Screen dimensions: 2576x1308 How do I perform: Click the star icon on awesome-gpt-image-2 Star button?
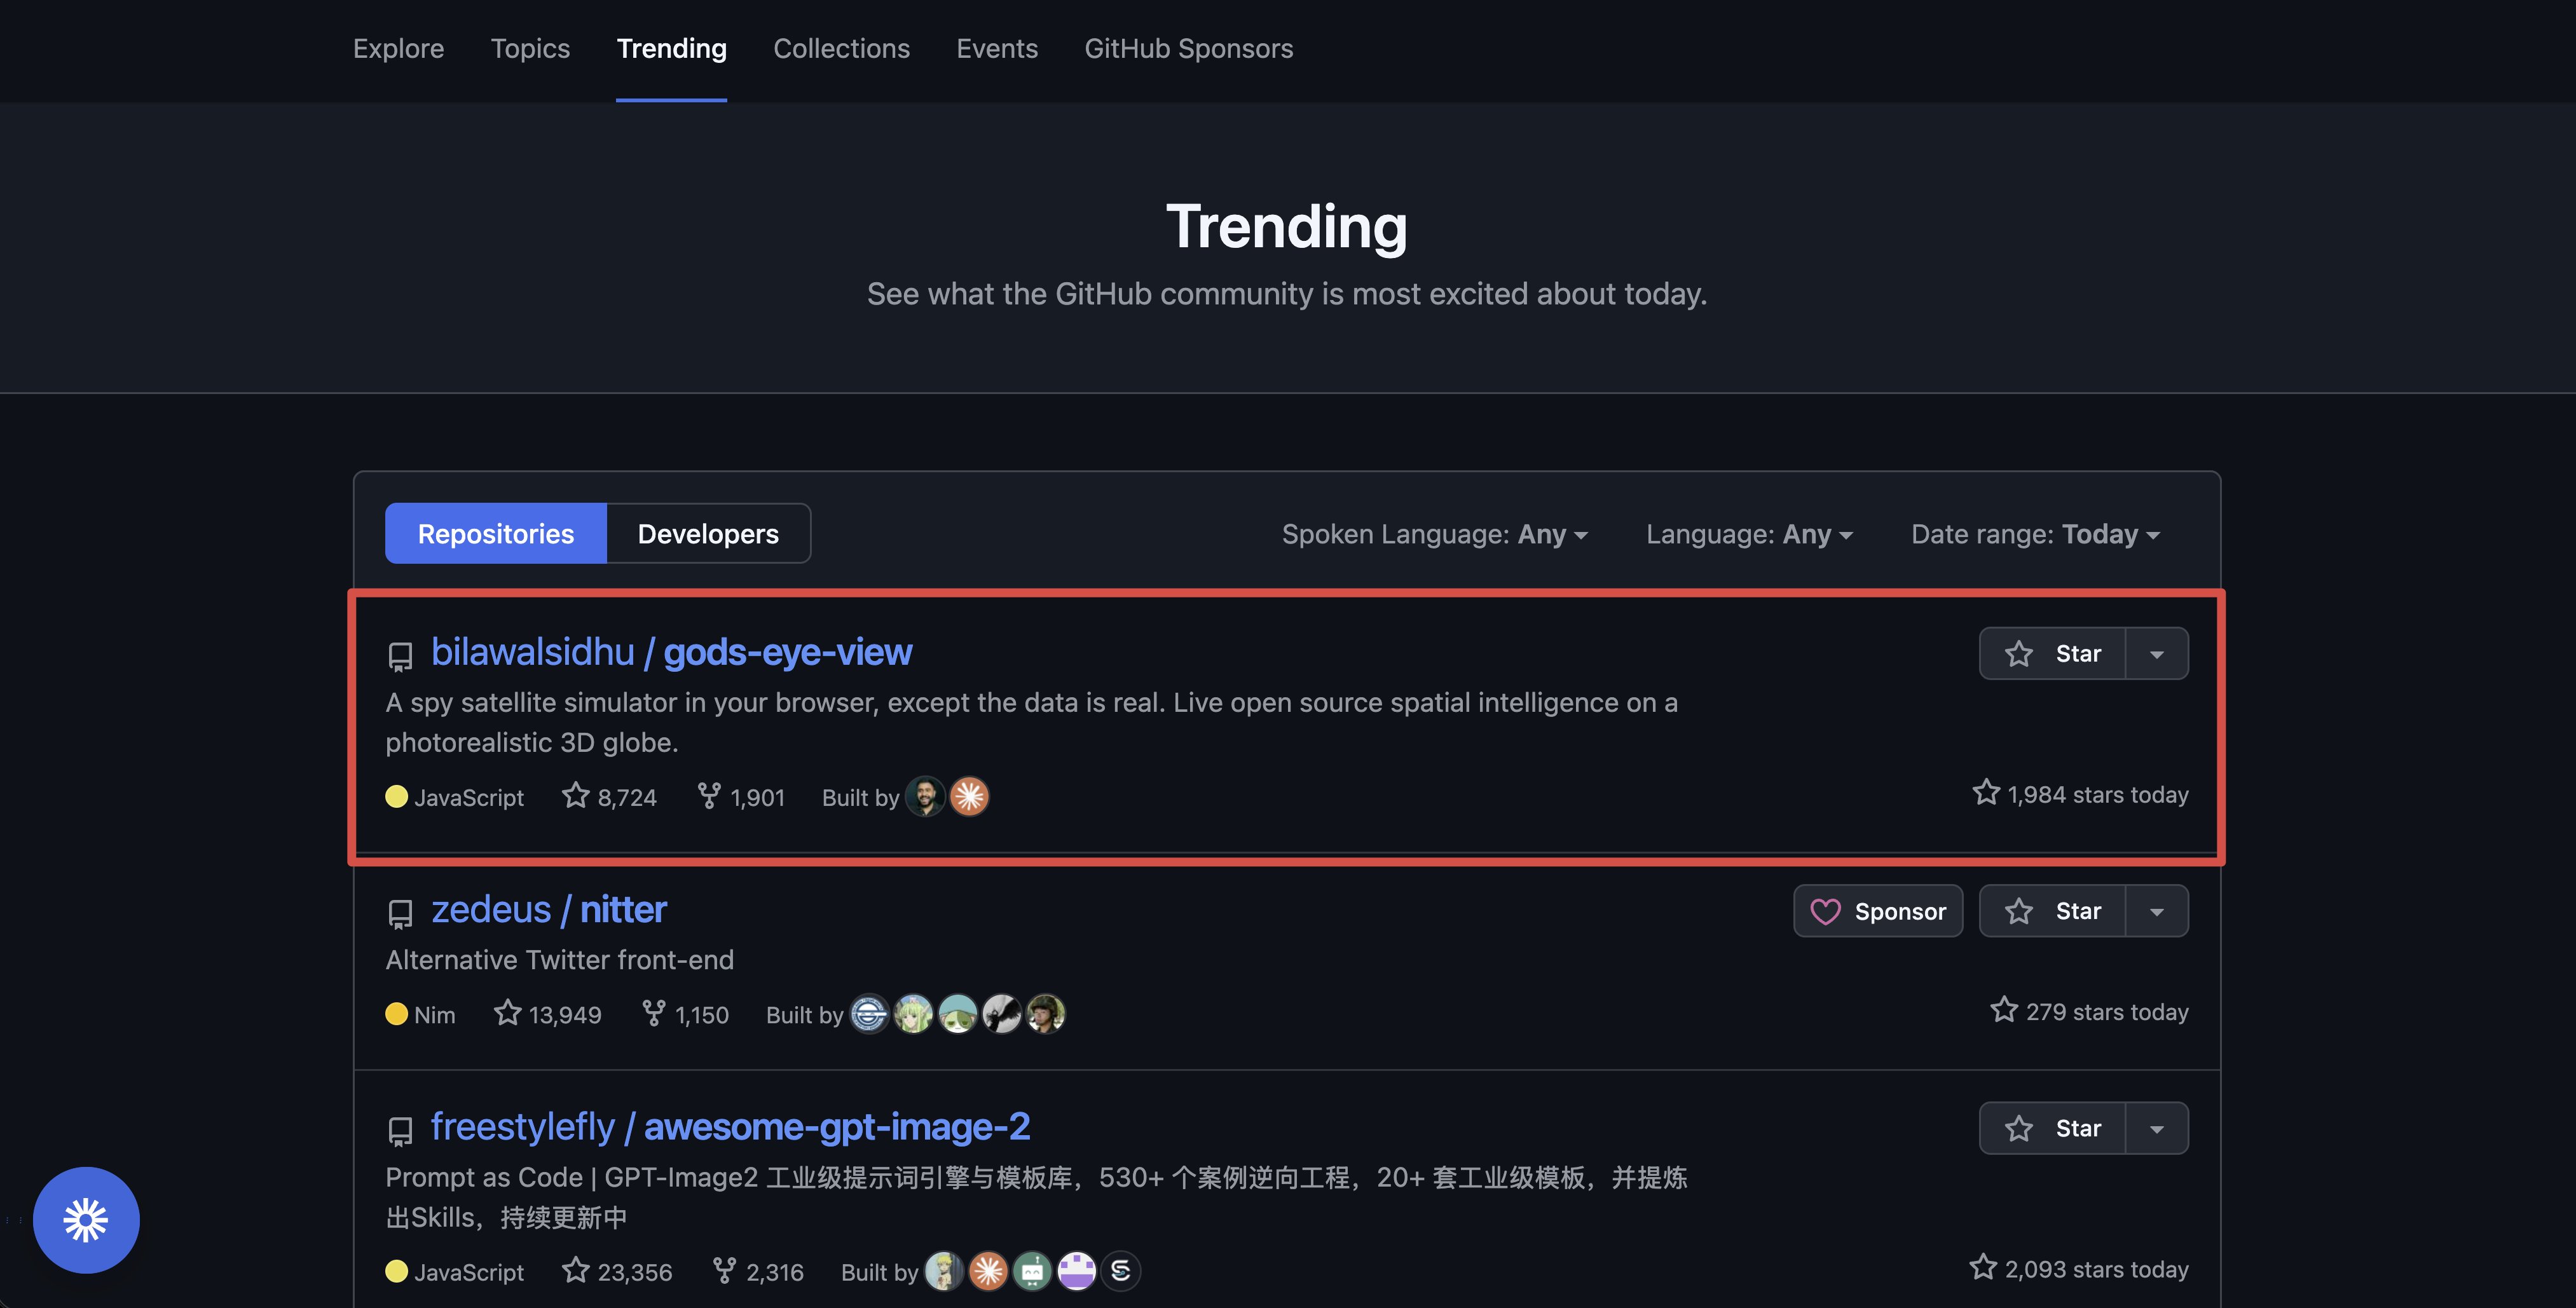coord(2018,1128)
